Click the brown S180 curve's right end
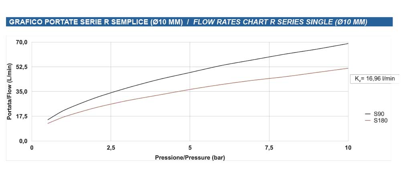The height and width of the screenshot is (180, 401). (x=347, y=68)
